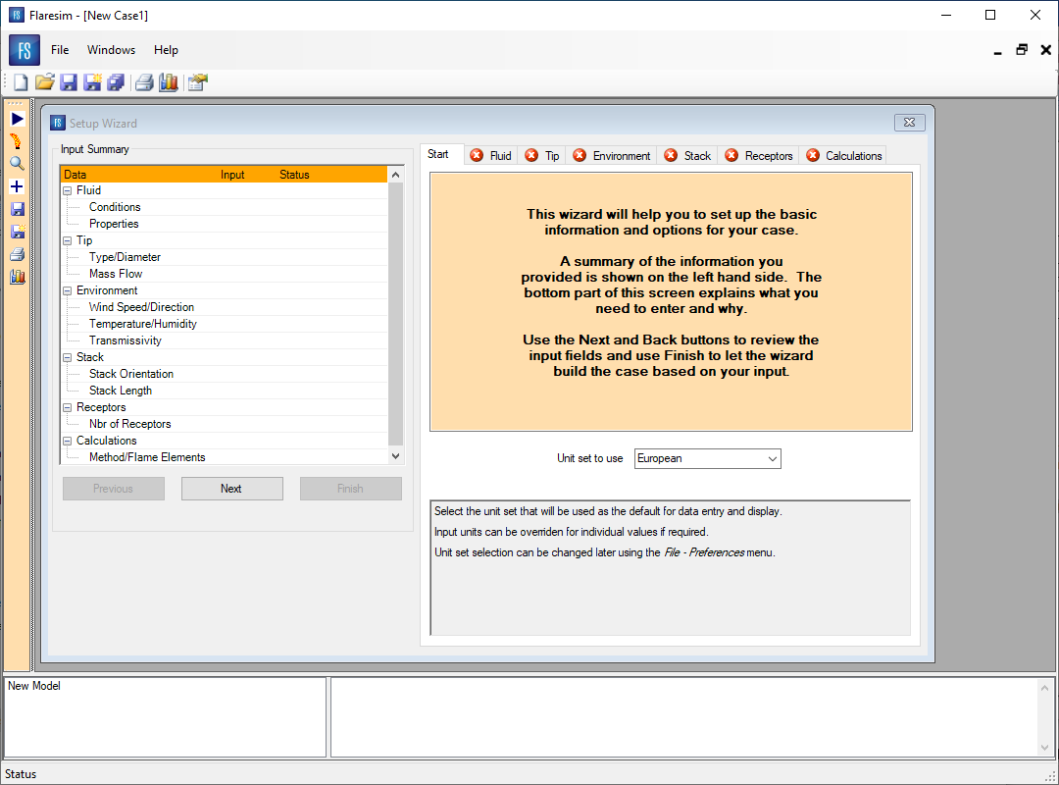Click the printer icon in the left sidebar

coord(18,254)
